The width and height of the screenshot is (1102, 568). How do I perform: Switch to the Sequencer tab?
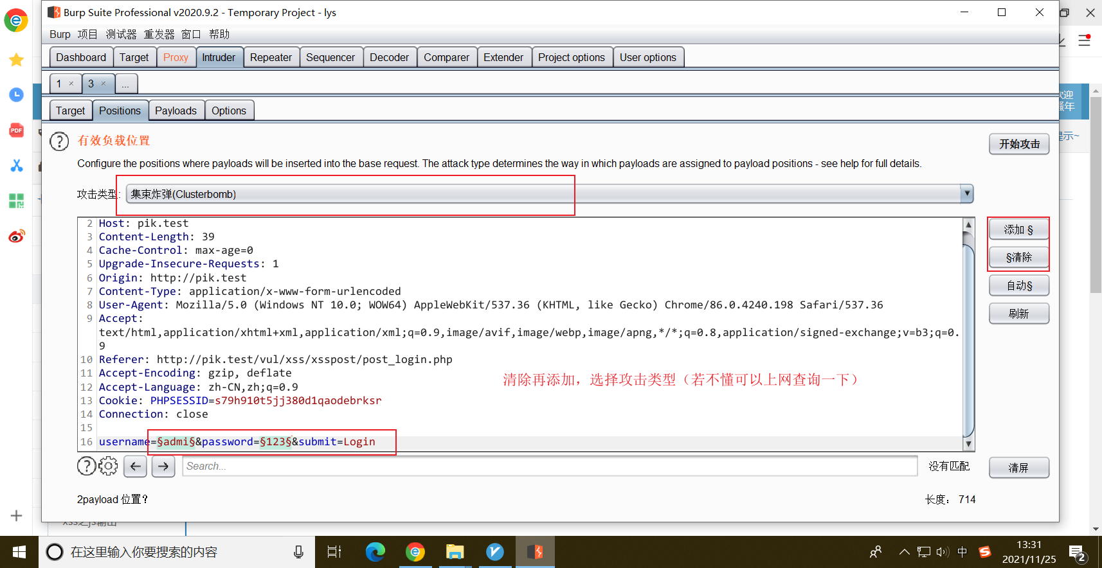click(x=330, y=57)
